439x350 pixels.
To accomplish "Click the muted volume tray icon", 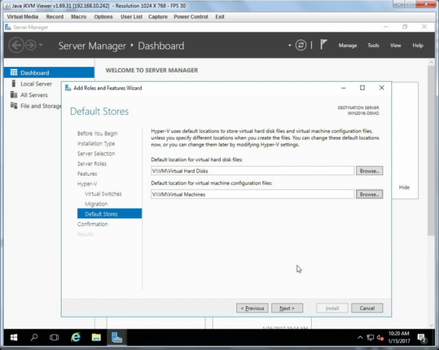I will coord(380,337).
